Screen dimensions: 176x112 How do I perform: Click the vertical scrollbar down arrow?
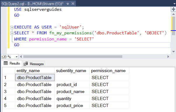173,51
